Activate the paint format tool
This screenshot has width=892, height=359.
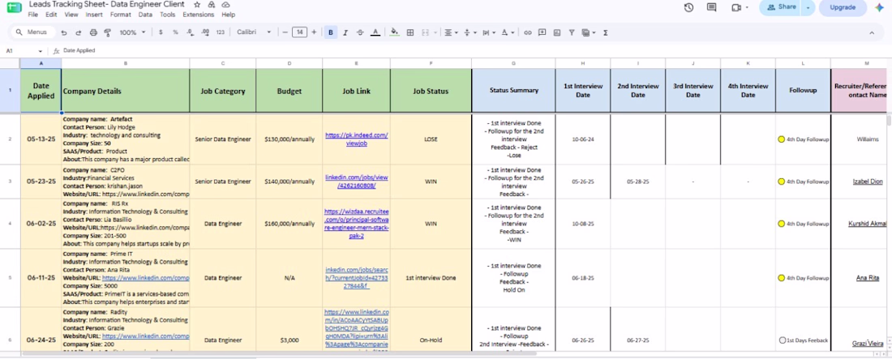[108, 32]
